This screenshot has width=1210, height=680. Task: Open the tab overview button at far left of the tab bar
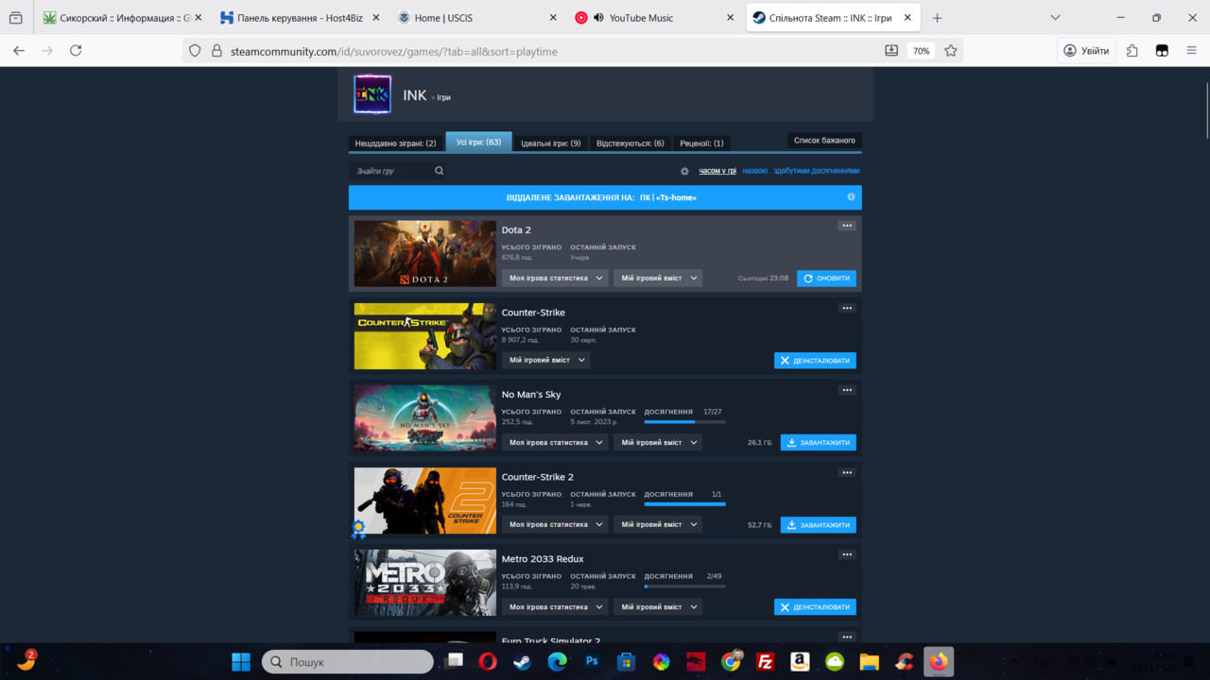point(15,18)
